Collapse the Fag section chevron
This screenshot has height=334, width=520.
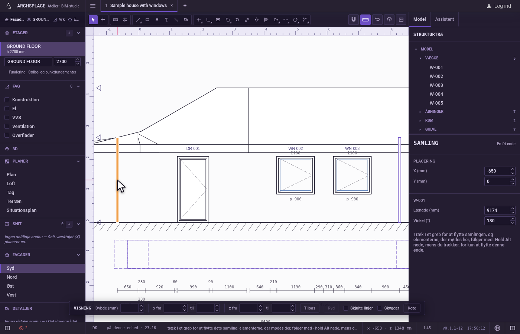[78, 86]
